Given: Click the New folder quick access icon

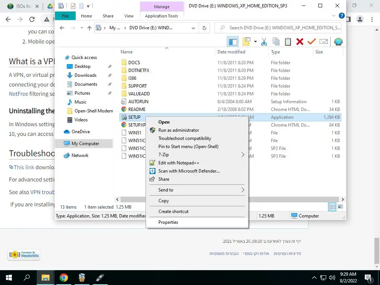Looking at the screenshot, I should pos(81,6).
